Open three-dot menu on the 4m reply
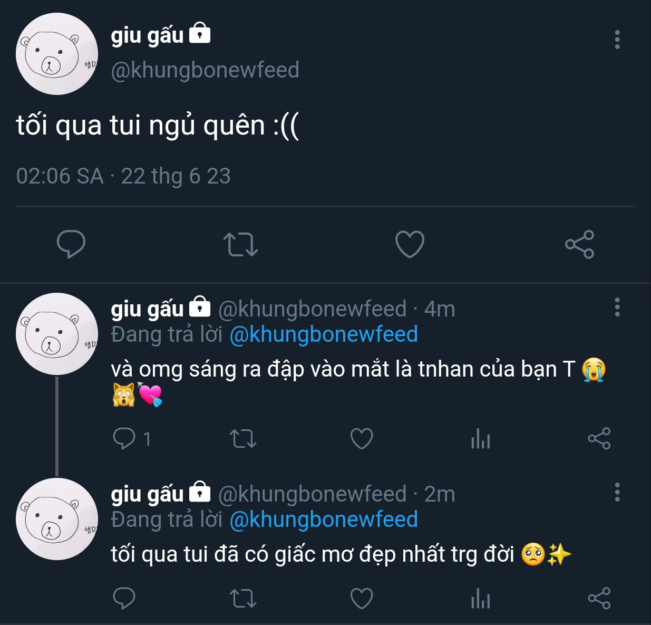Screen dimensions: 651x625 coord(617,307)
